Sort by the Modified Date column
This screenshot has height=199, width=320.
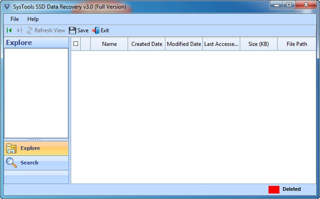(184, 44)
